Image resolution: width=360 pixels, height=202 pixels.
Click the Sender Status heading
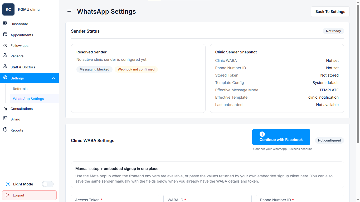coord(85,31)
